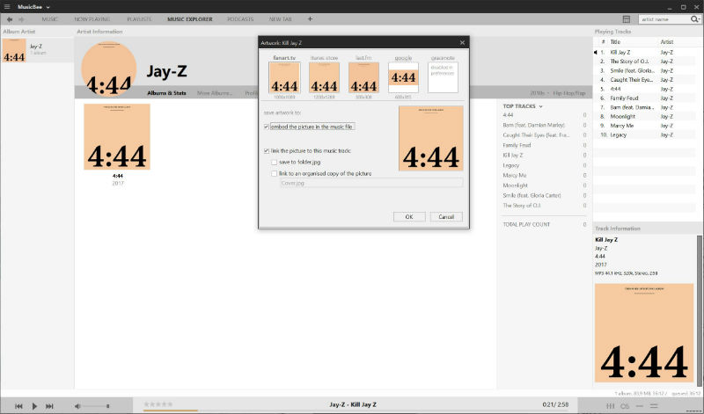The width and height of the screenshot is (704, 414).
Task: Open the search magnifier options dropdown
Action: (695, 18)
